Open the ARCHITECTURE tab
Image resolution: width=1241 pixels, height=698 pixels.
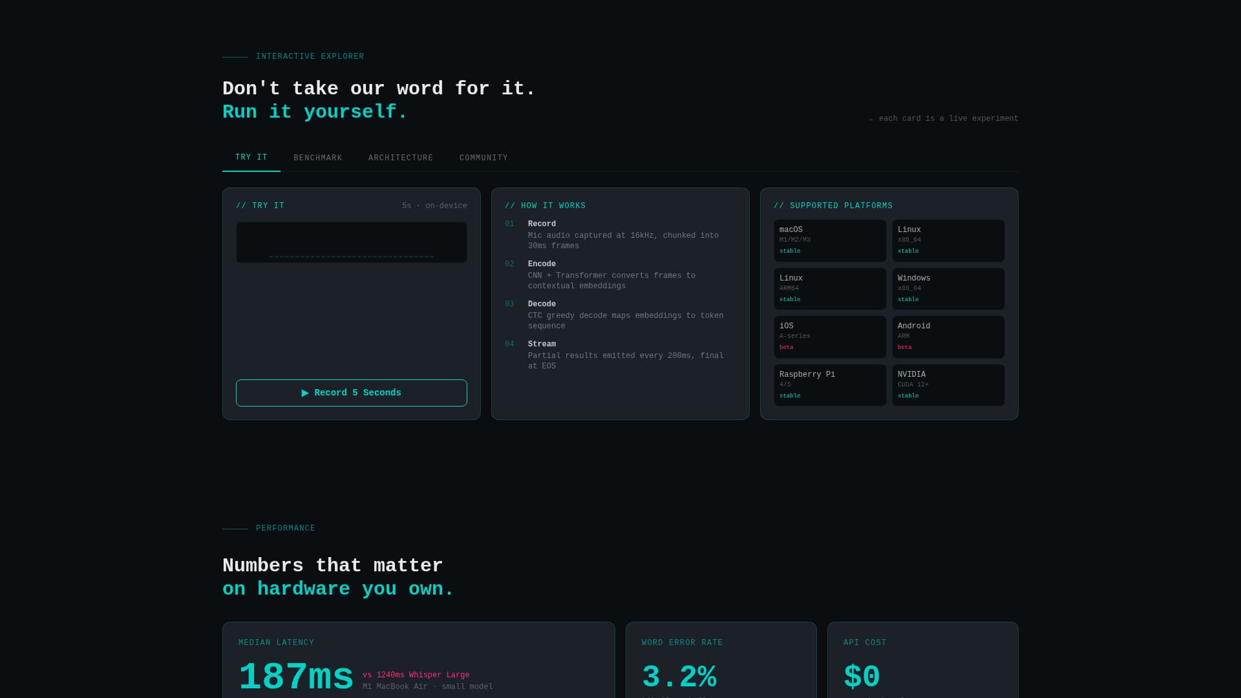tap(401, 158)
